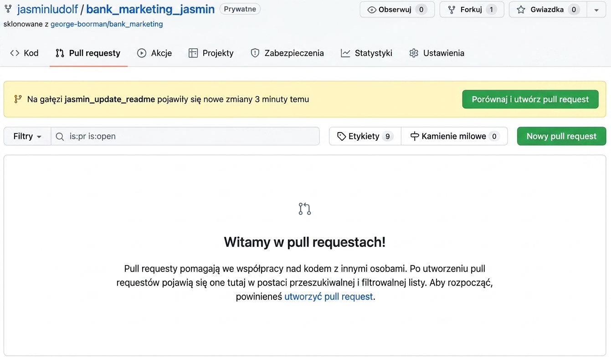Expand the Gwiazdka dropdown arrow
The width and height of the screenshot is (611, 357).
coord(596,10)
